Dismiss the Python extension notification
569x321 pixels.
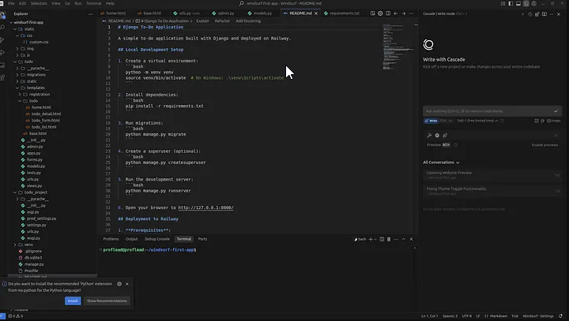tap(127, 284)
